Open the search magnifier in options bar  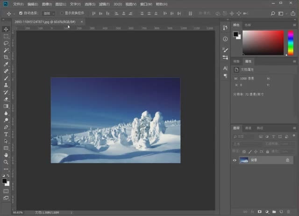click(x=273, y=13)
